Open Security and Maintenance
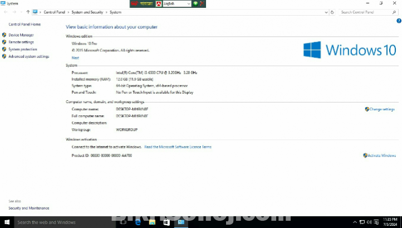Screen dimensions: 402x228 [x=29, y=208]
